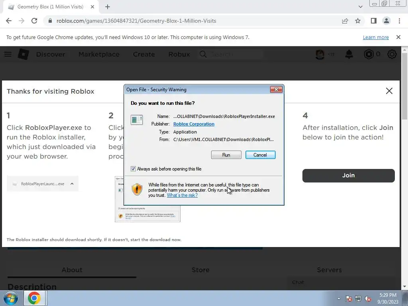Screen dimensions: 408x306
Task: Click the site lock icon in address bar
Action: 51,21
